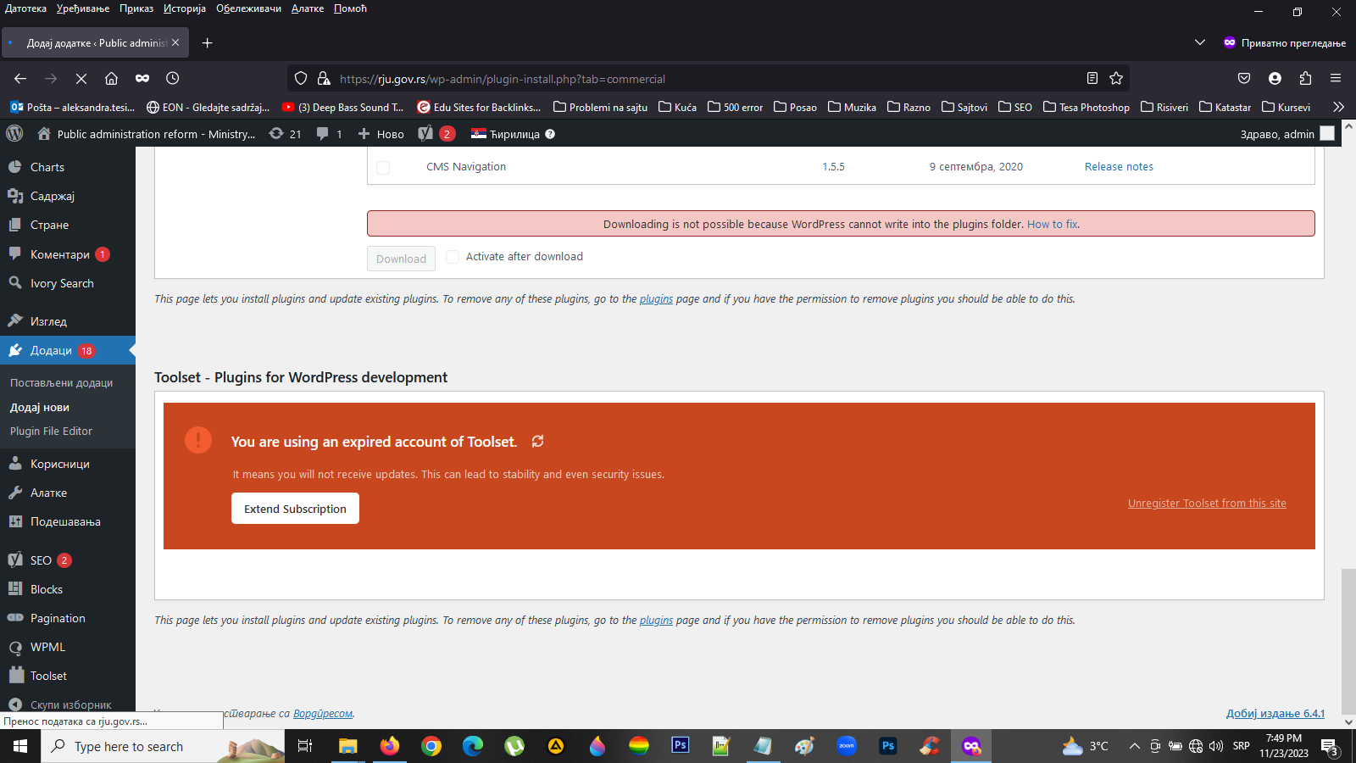This screenshot has height=763, width=1356.
Task: Open the Yoast SEO admin bar icon
Action: (436, 134)
